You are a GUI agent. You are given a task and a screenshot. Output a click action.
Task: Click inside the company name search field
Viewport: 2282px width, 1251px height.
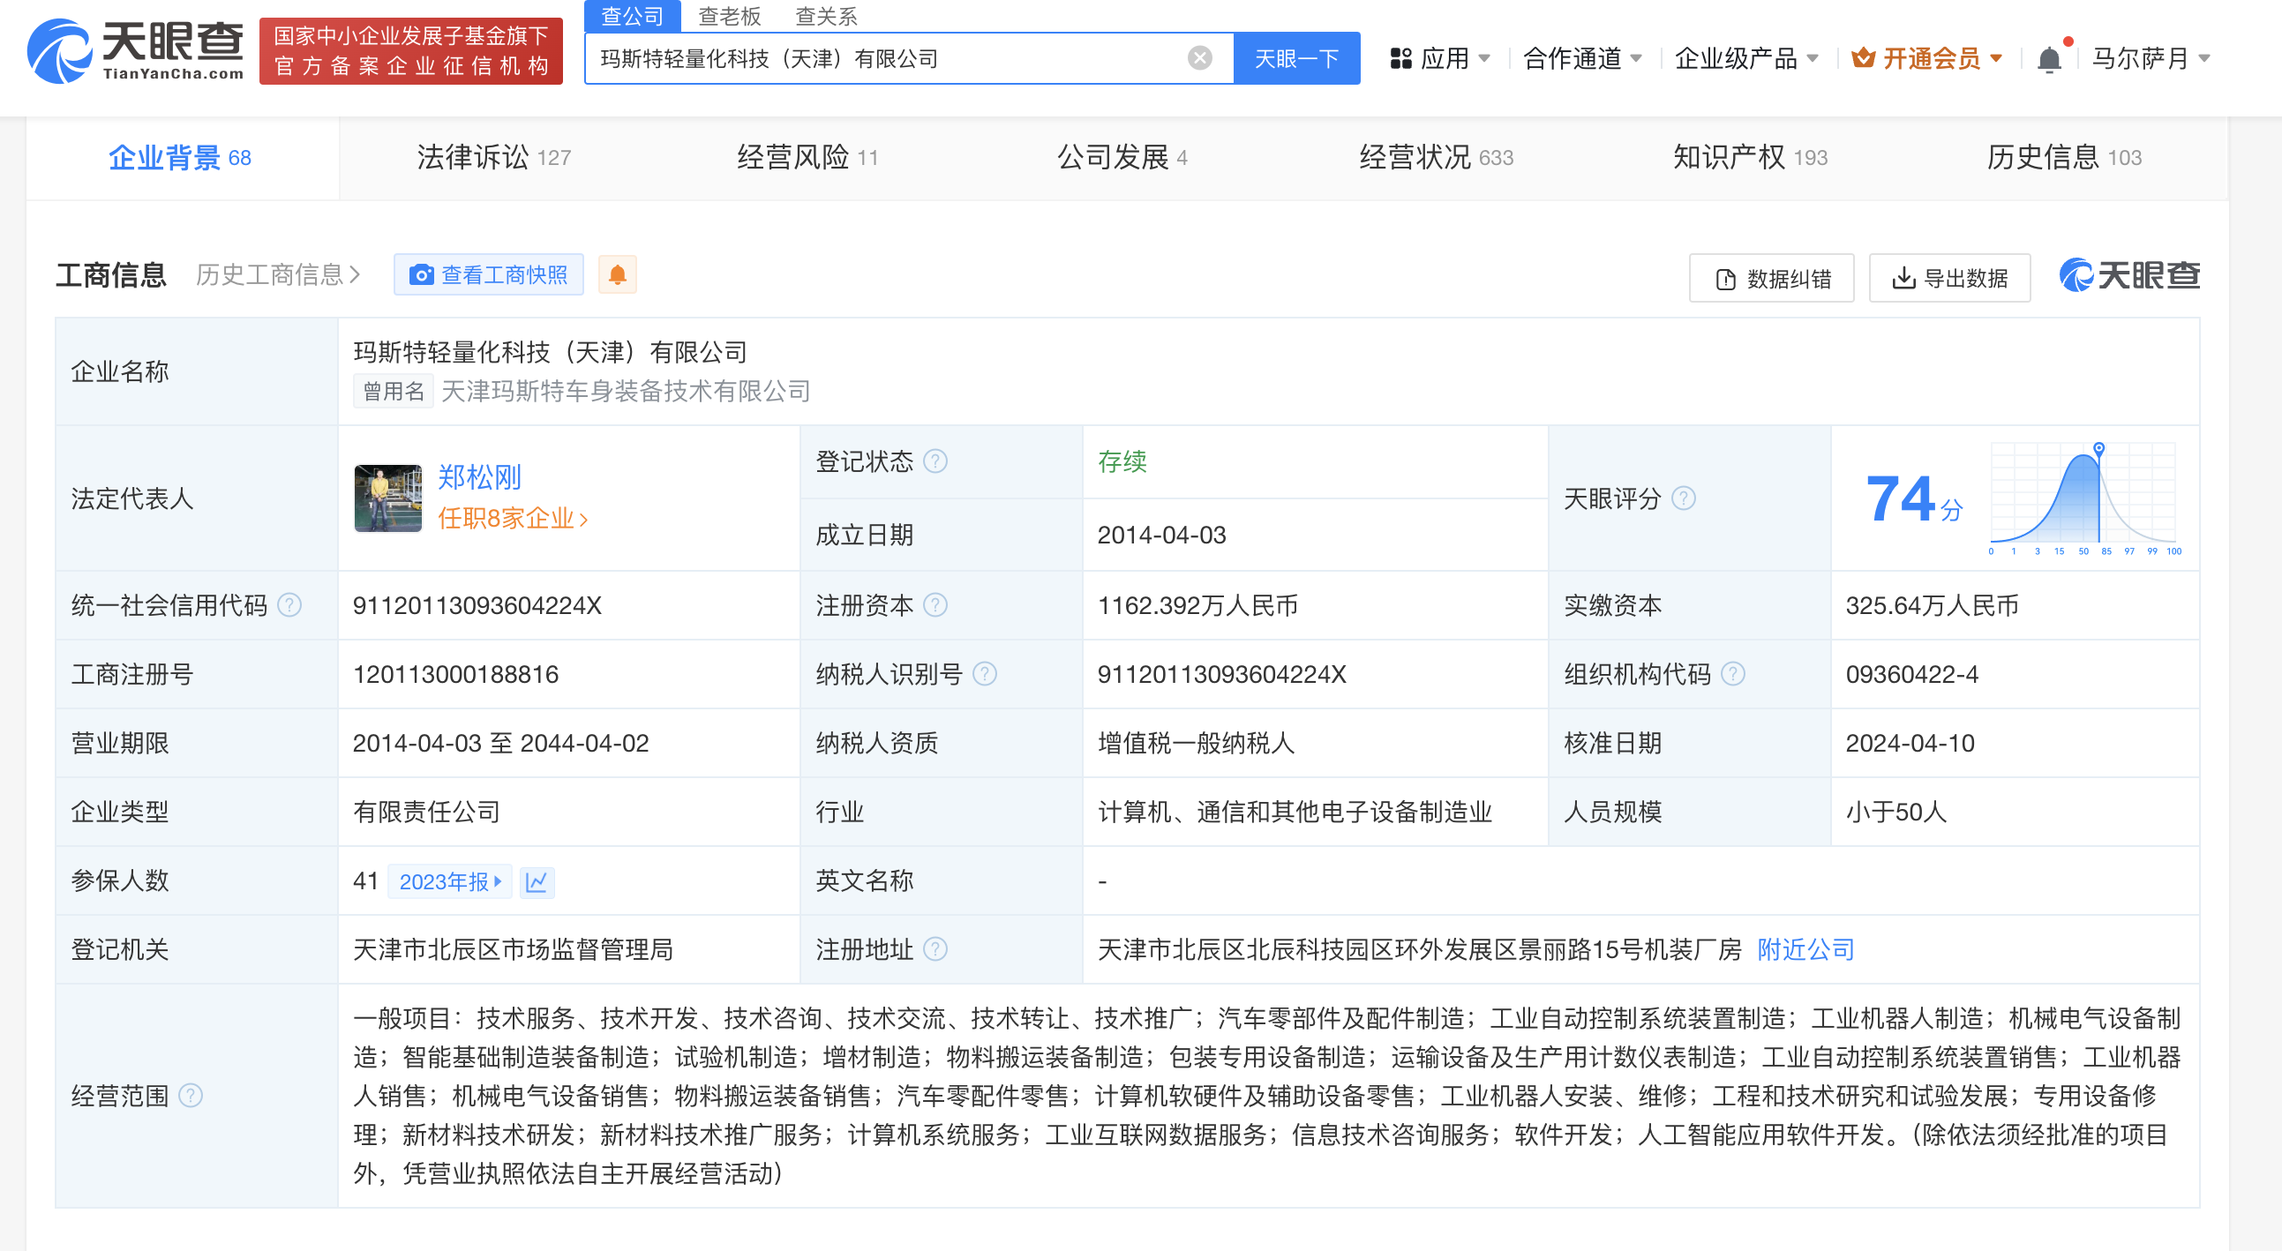click(886, 58)
